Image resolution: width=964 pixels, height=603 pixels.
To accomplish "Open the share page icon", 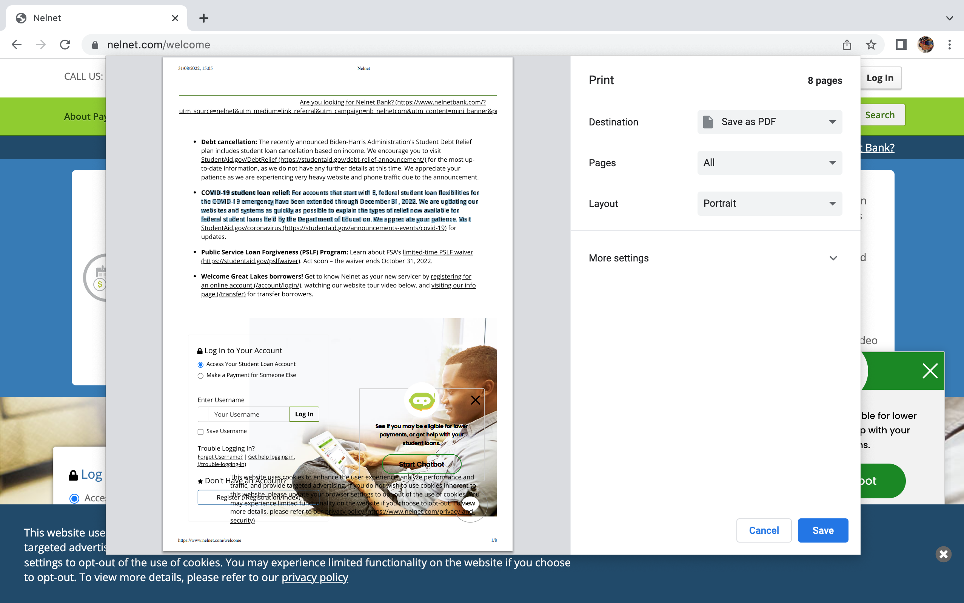I will (x=847, y=45).
